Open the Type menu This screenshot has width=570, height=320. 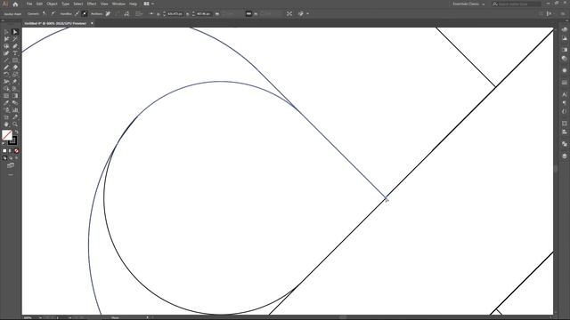(65, 4)
